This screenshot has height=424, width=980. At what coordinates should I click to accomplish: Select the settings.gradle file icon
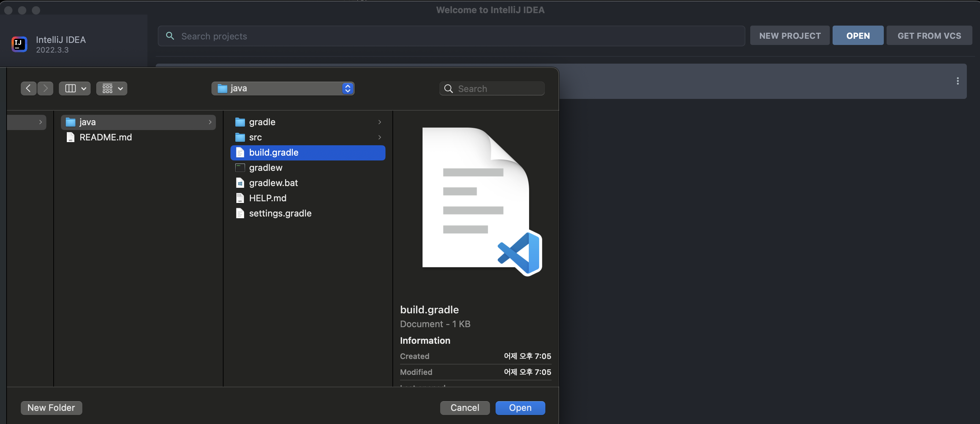pyautogui.click(x=240, y=213)
